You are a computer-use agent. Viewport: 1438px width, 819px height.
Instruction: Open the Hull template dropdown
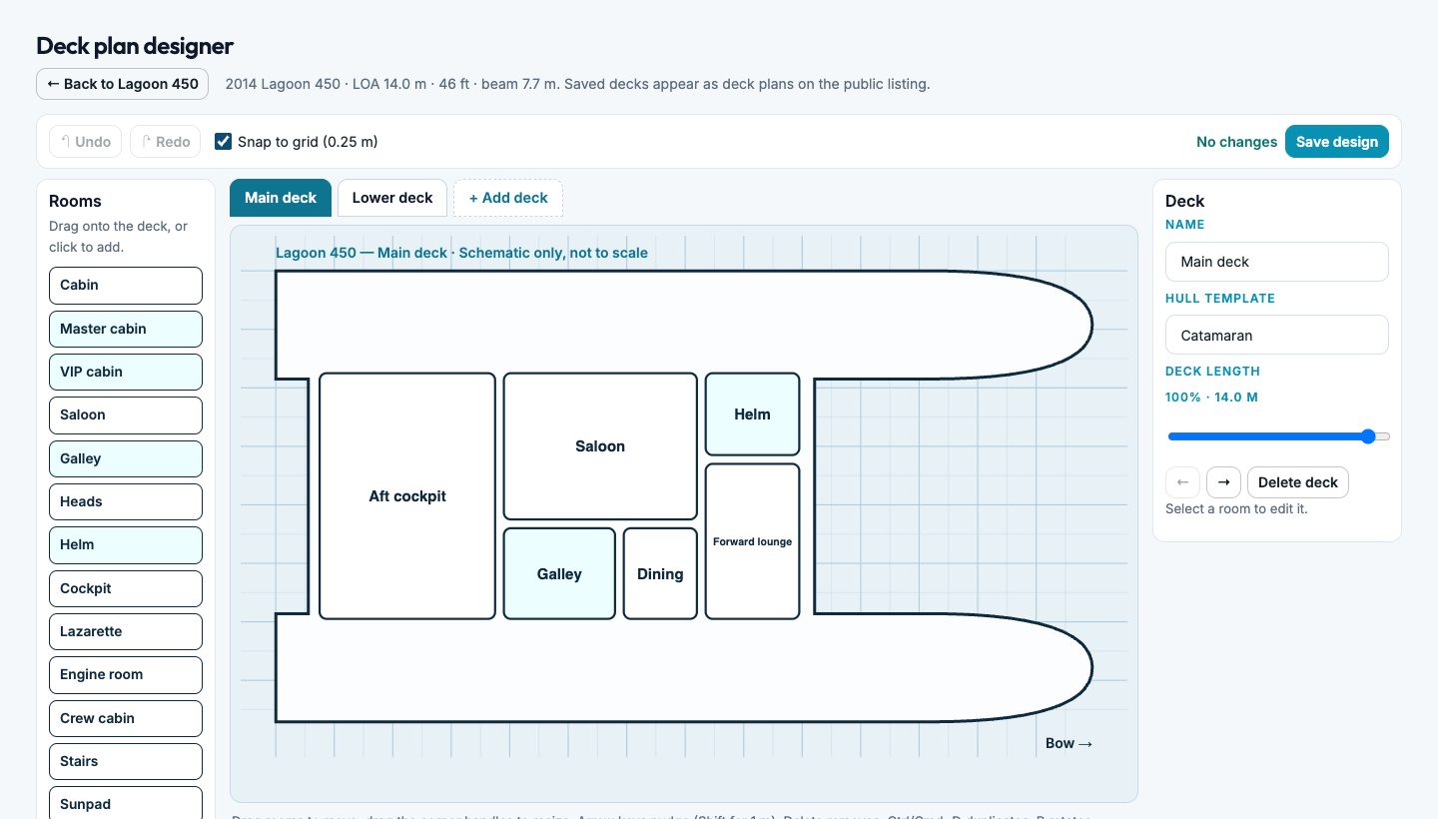click(1277, 336)
